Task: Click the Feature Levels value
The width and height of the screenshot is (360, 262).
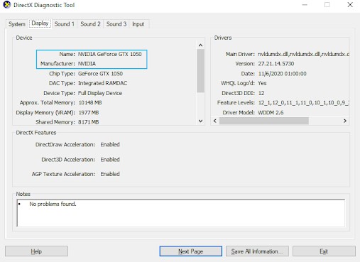Action: coord(304,103)
